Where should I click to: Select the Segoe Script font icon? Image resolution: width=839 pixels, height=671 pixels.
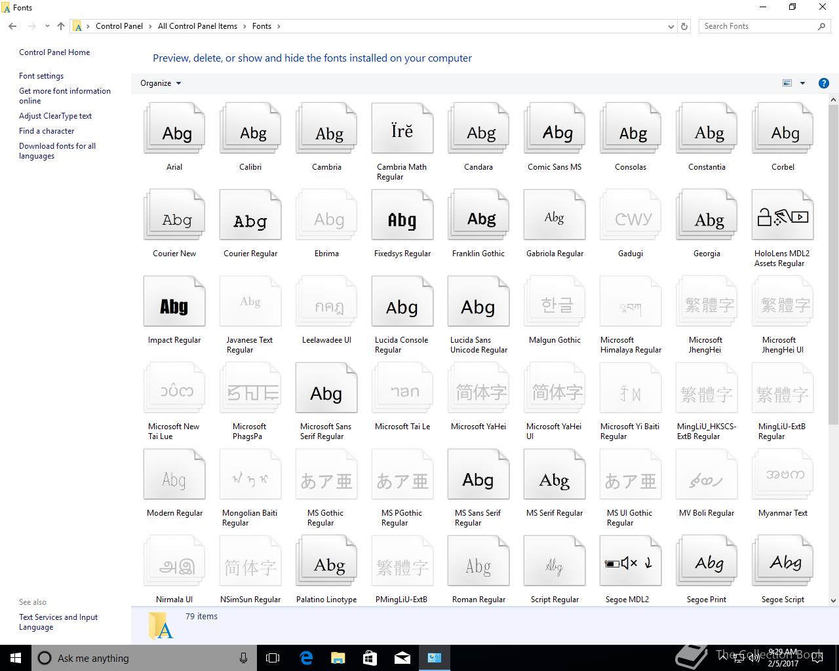(783, 561)
